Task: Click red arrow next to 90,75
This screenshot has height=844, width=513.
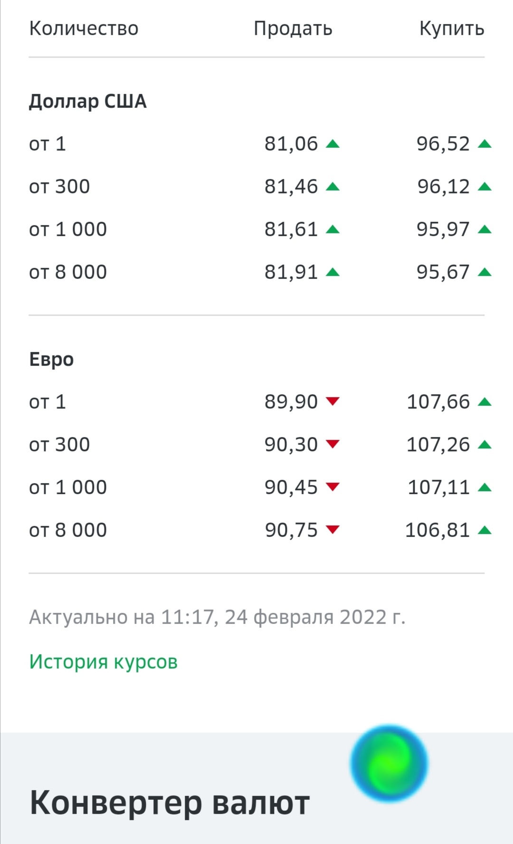Action: click(332, 529)
